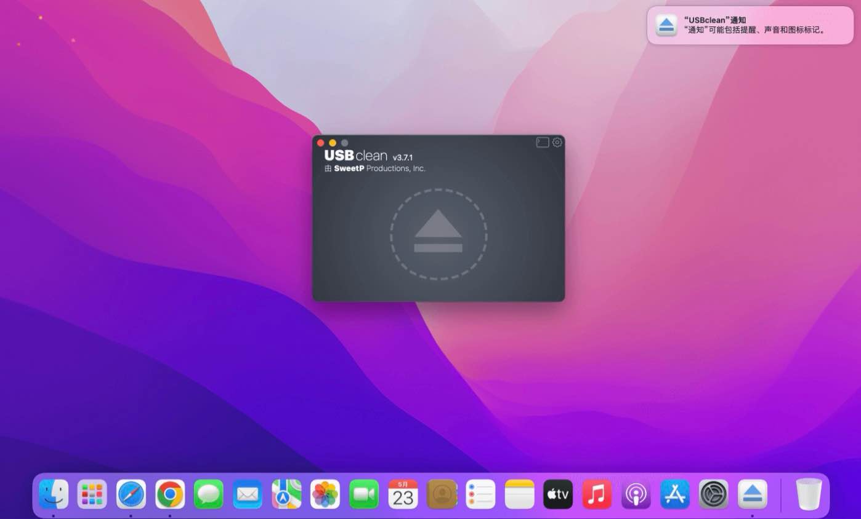Open Launchpad from the Dock
Viewport: 861px width, 519px height.
click(x=92, y=494)
